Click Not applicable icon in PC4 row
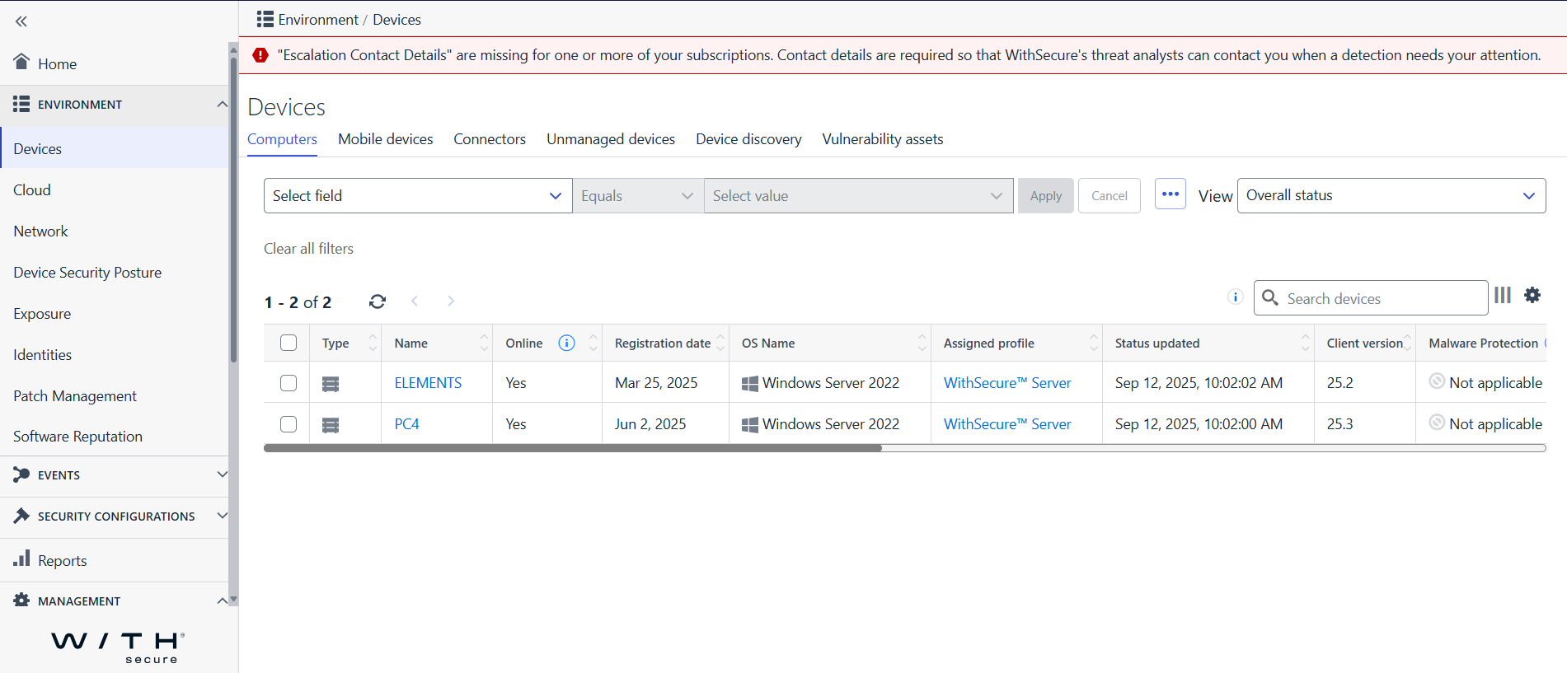 1437,422
